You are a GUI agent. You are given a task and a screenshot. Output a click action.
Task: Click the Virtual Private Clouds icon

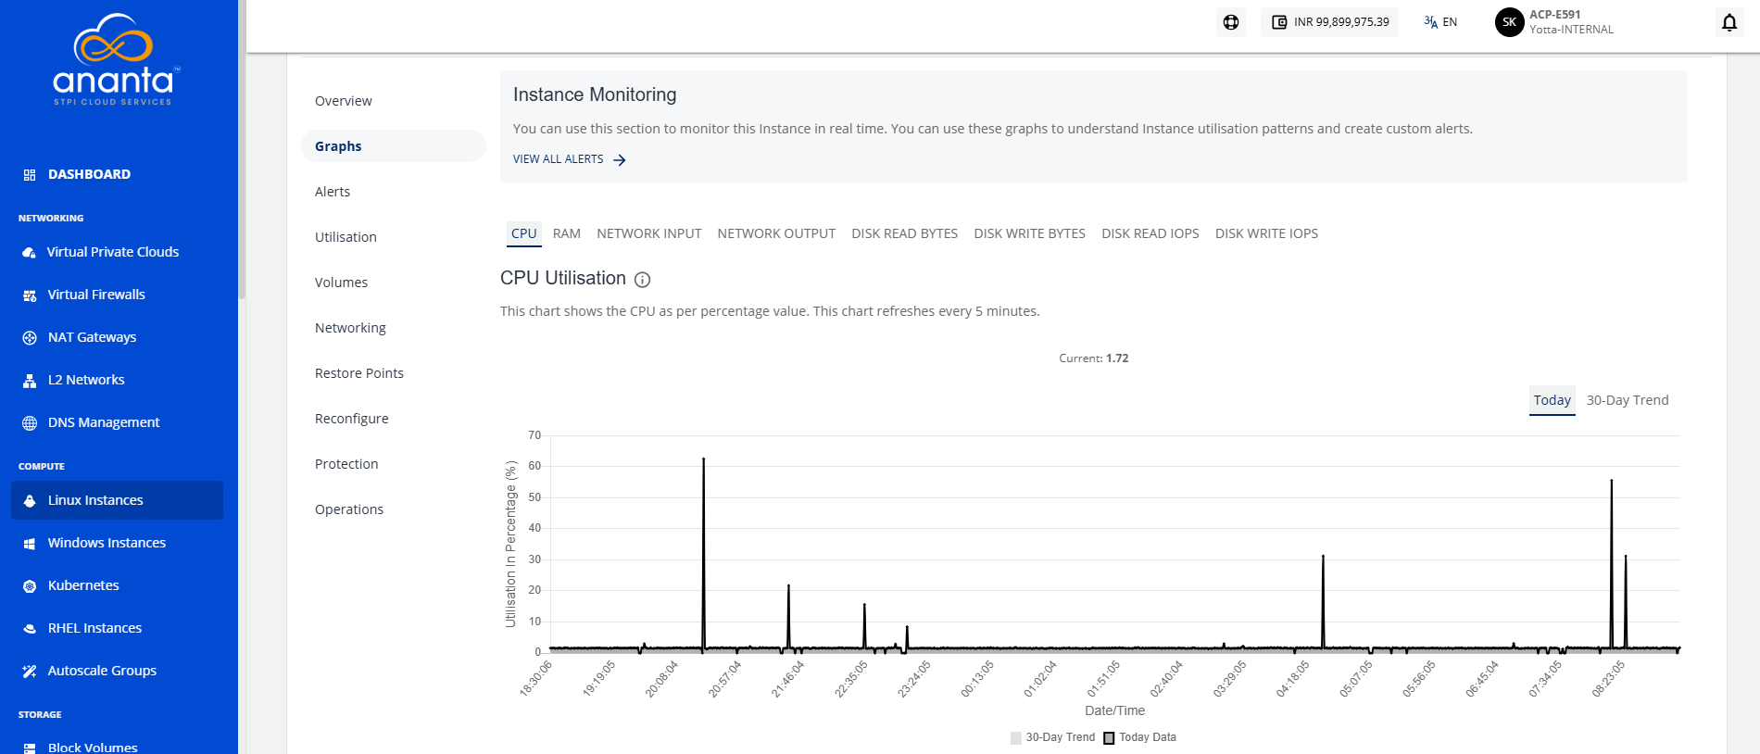[30, 252]
